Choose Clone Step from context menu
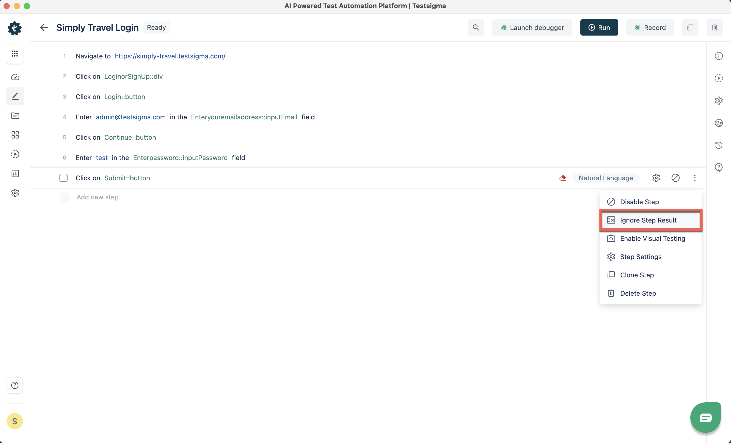The width and height of the screenshot is (731, 443). 637,275
